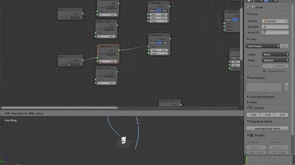The width and height of the screenshot is (295, 165).
Task: Click the white text object in the viewport
Action: point(124,140)
